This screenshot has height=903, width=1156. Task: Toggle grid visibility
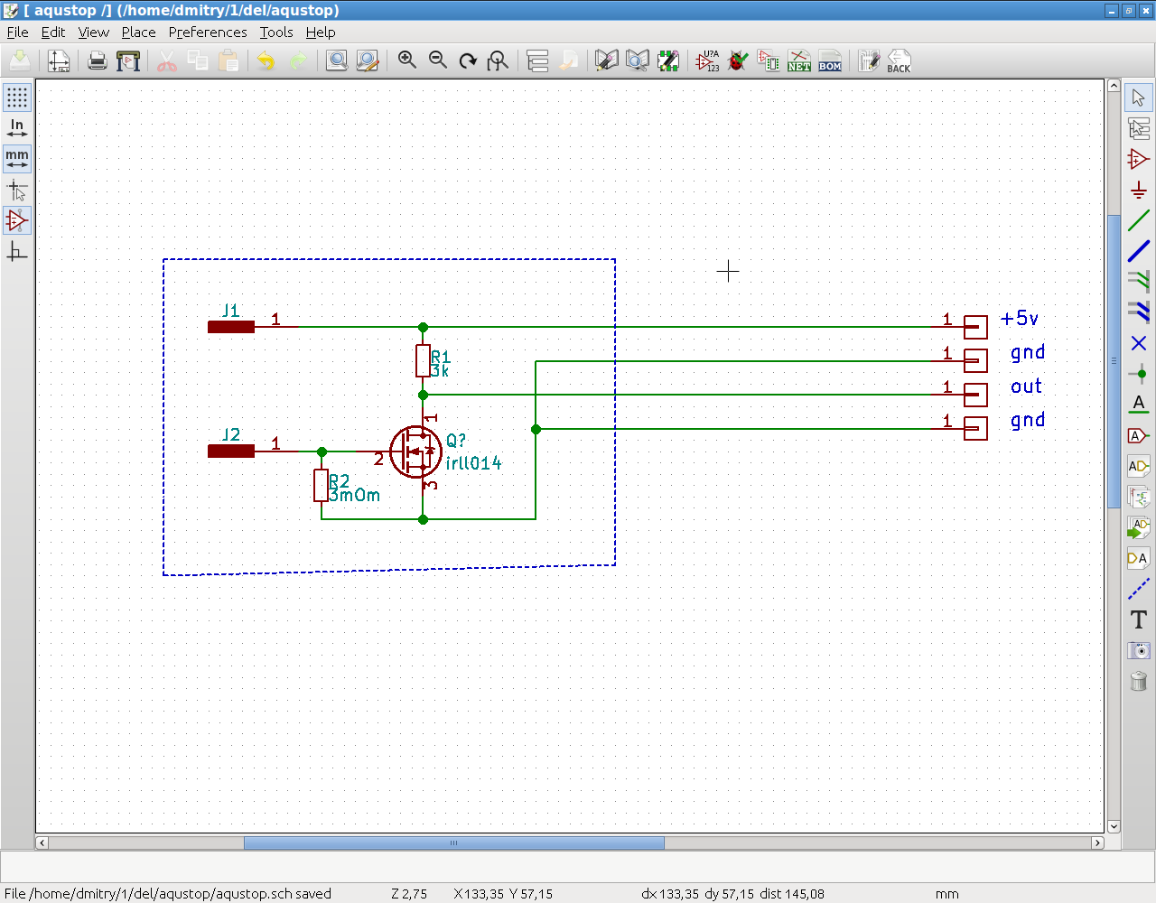tap(17, 98)
